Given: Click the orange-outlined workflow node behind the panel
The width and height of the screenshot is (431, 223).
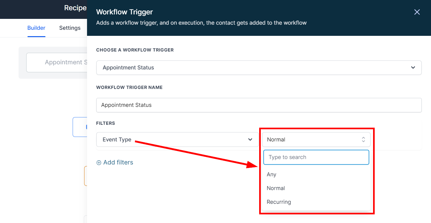Looking at the screenshot, I should tap(85, 176).
